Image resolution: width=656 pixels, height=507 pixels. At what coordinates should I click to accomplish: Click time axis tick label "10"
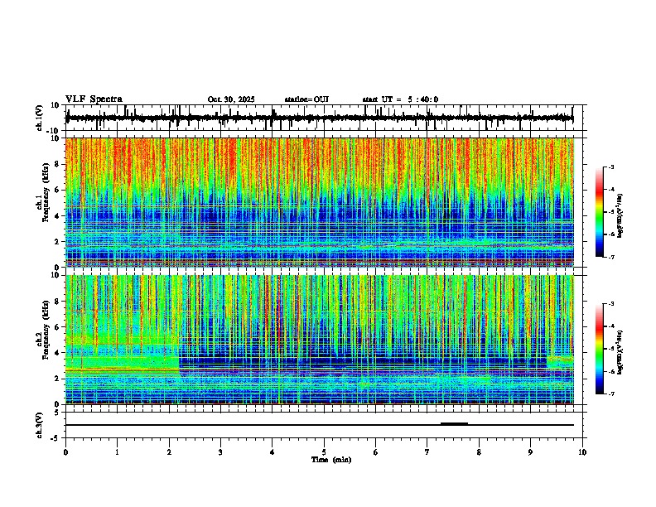582,452
